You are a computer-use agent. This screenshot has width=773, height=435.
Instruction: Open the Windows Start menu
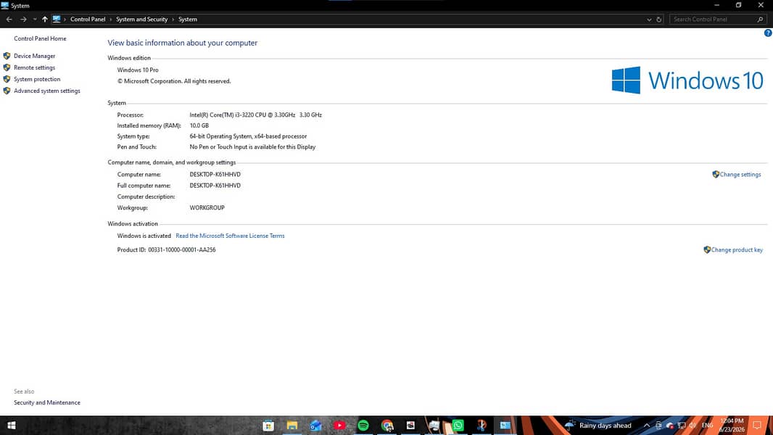tap(12, 425)
